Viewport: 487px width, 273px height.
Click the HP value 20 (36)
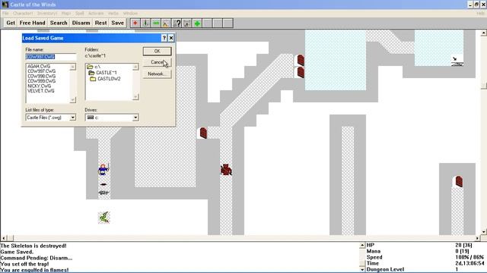[463, 245]
